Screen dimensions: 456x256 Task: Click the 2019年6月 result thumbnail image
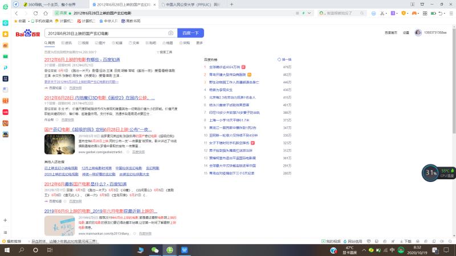[60, 225]
